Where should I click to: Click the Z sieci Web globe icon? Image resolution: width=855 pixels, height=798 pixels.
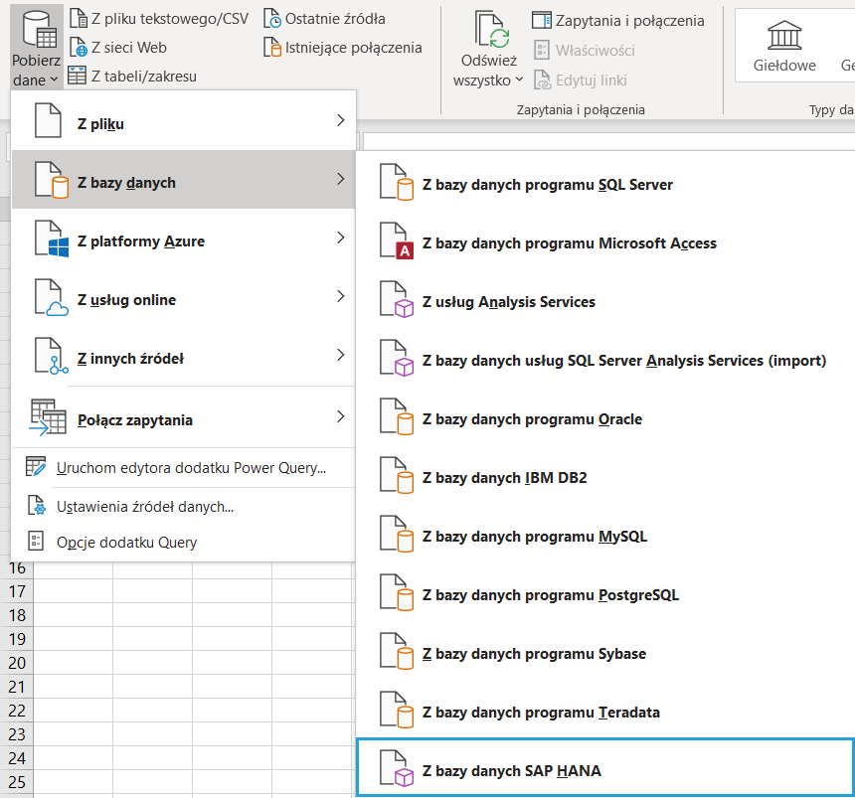(79, 47)
